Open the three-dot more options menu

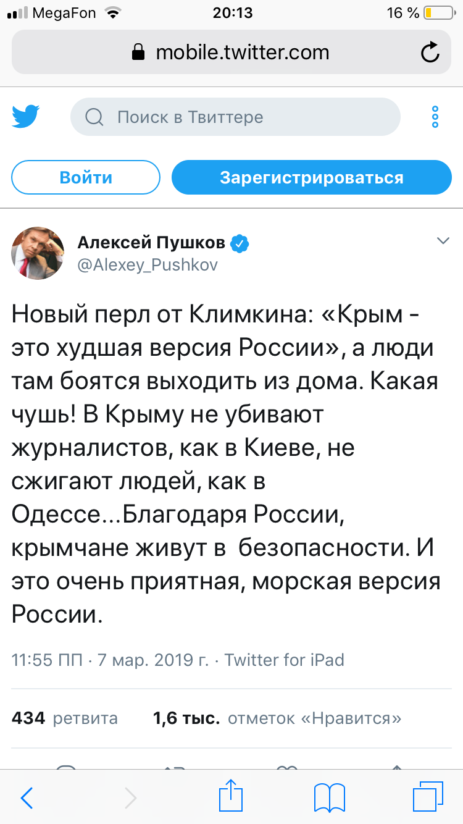click(x=435, y=117)
